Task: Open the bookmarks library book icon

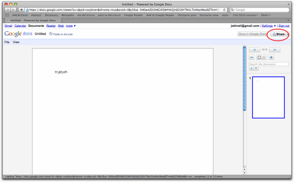Action: coord(7,15)
